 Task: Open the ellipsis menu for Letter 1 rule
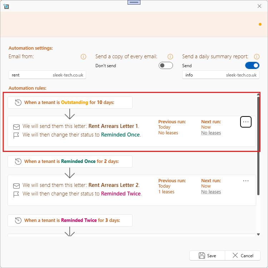click(x=246, y=122)
